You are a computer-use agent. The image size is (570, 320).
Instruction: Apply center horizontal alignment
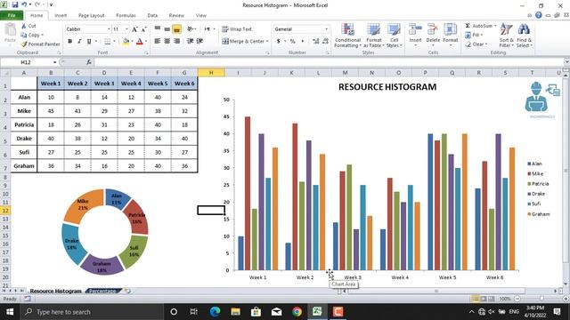pos(167,42)
